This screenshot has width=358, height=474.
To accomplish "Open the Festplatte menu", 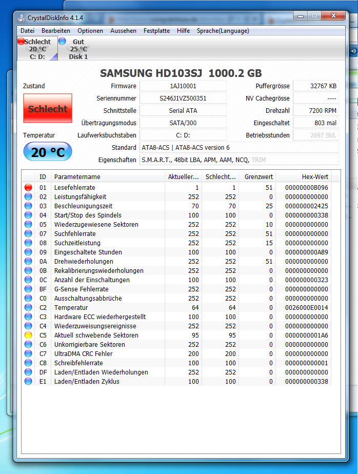I will point(156,31).
